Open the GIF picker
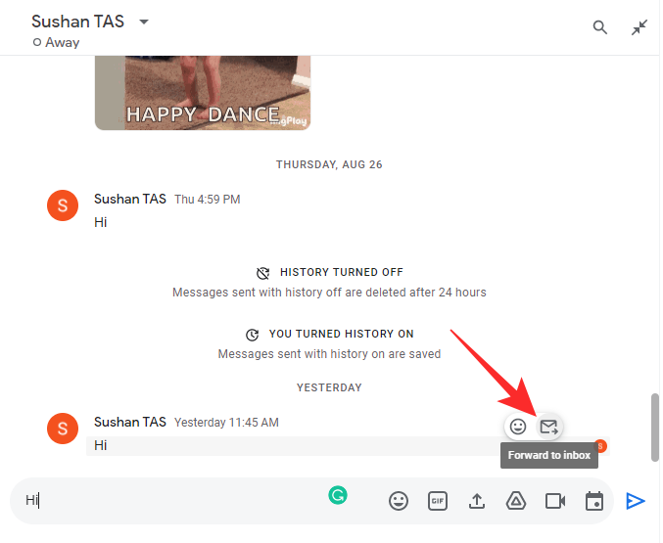The image size is (663, 543). pyautogui.click(x=438, y=501)
